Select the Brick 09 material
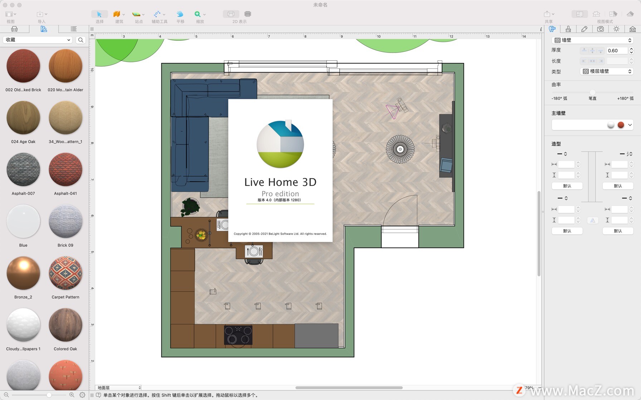 coord(65,222)
